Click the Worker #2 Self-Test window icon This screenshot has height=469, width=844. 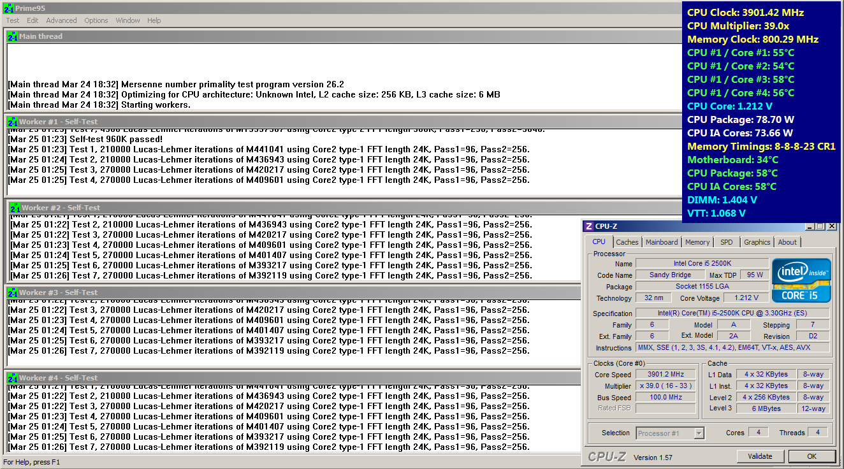(15, 208)
